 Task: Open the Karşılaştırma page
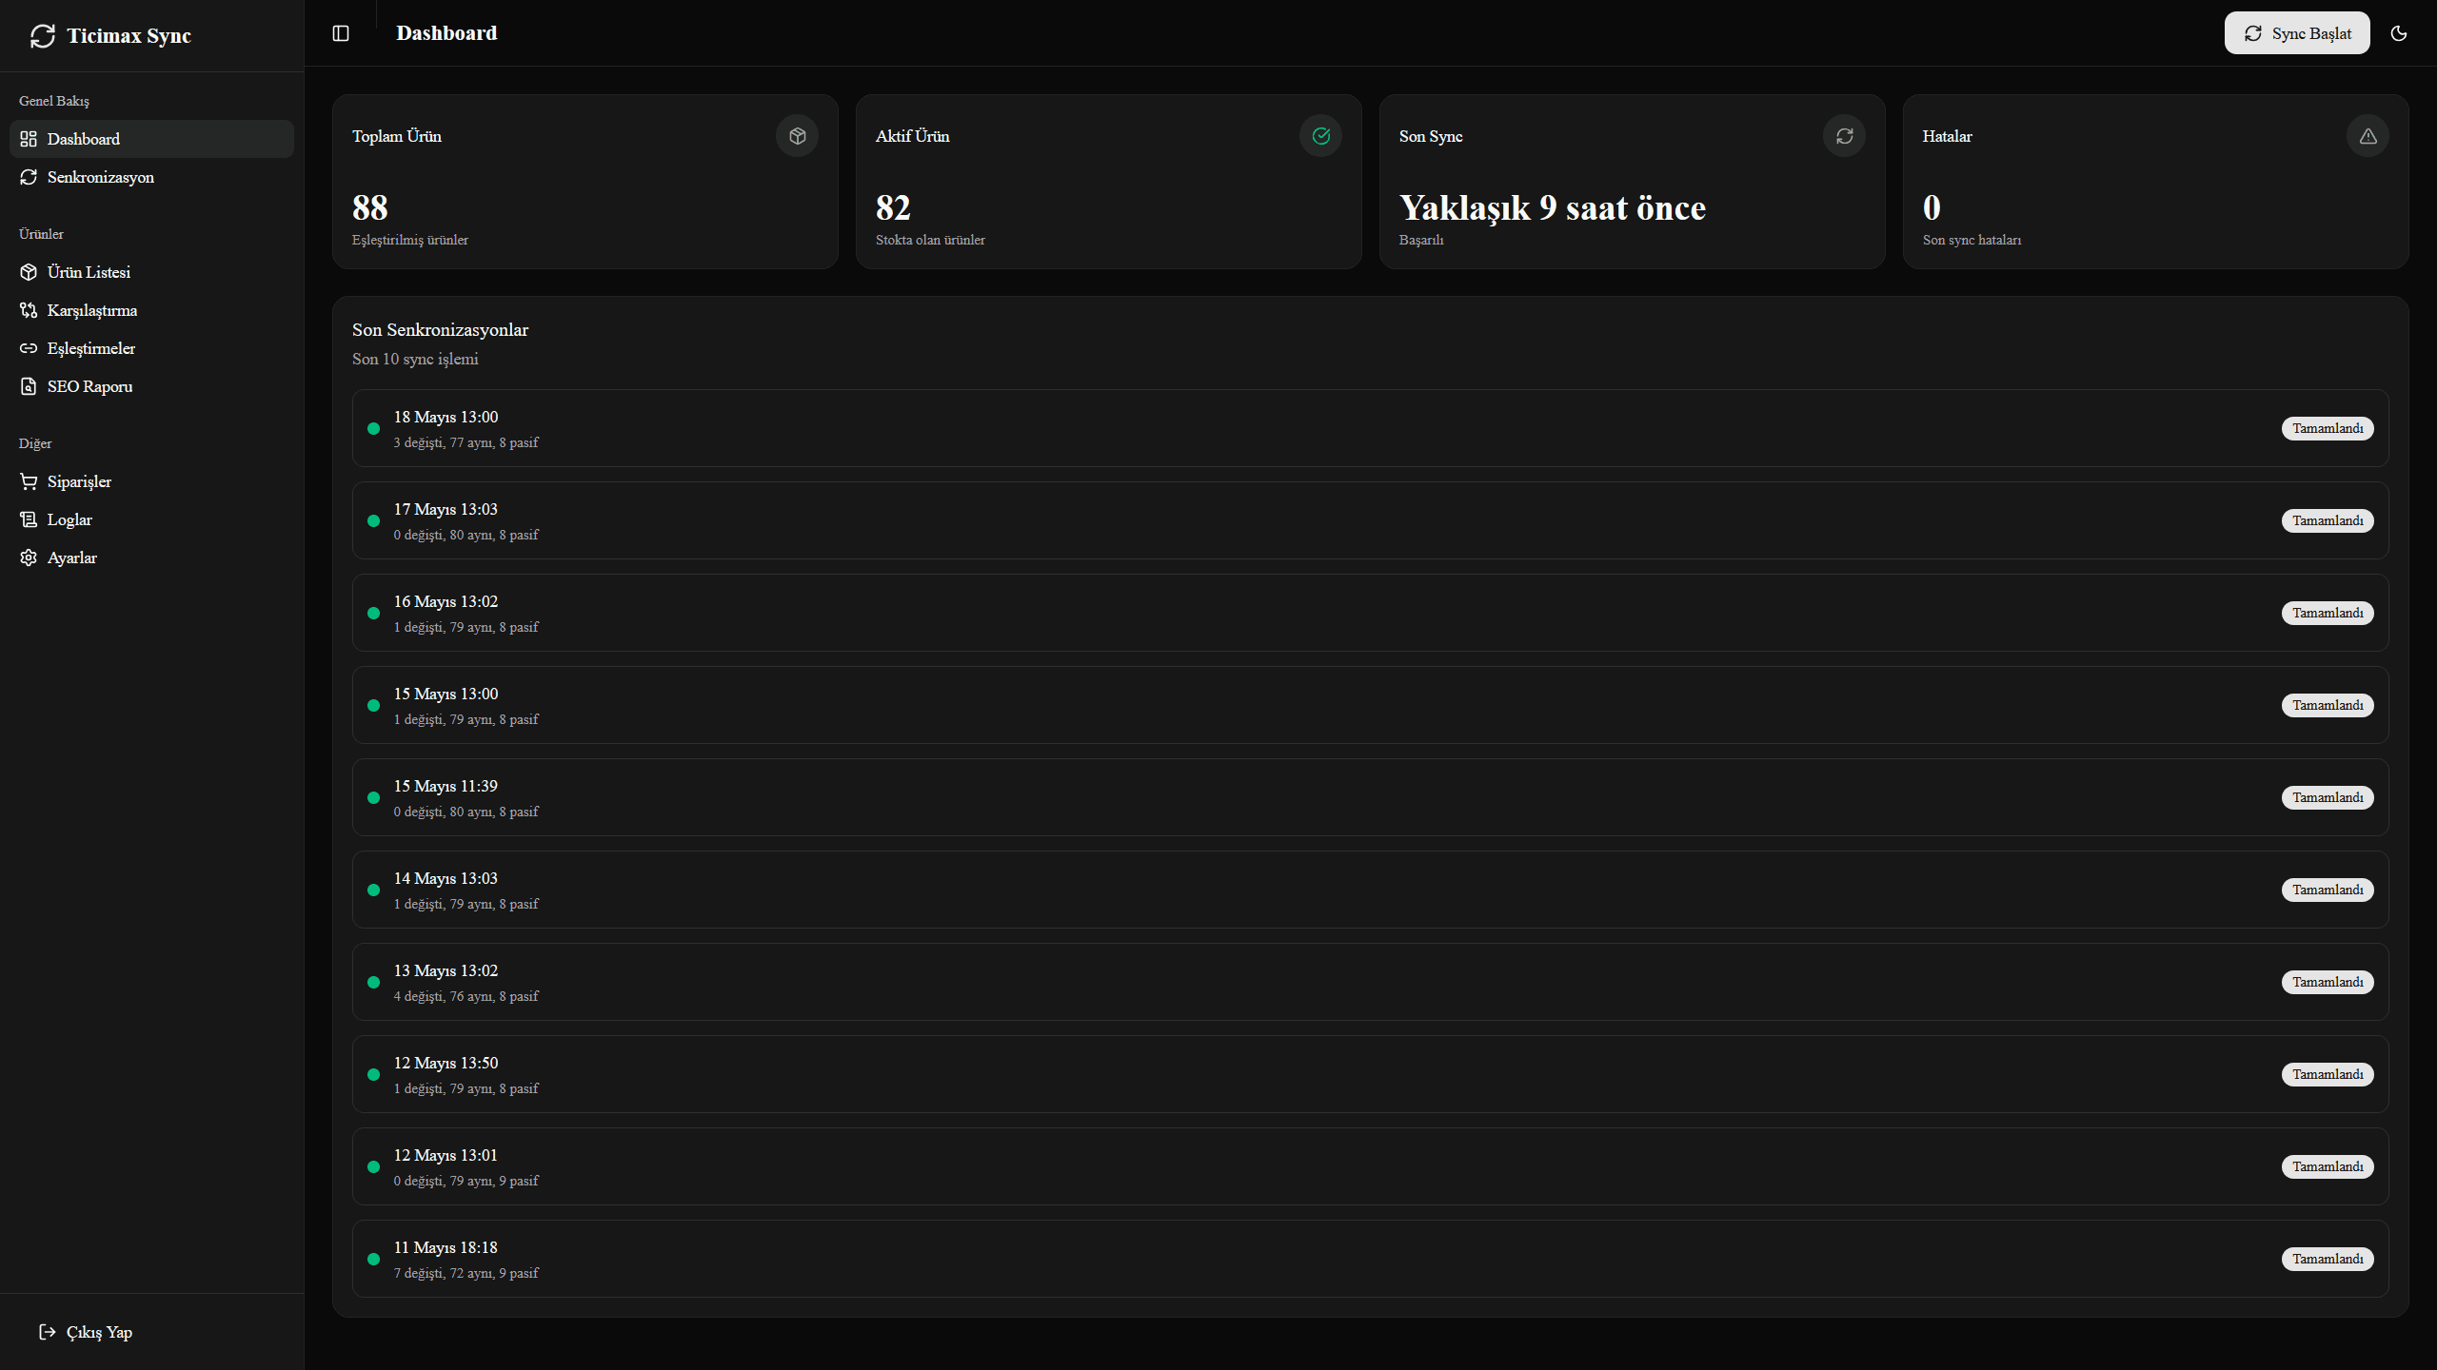152,310
